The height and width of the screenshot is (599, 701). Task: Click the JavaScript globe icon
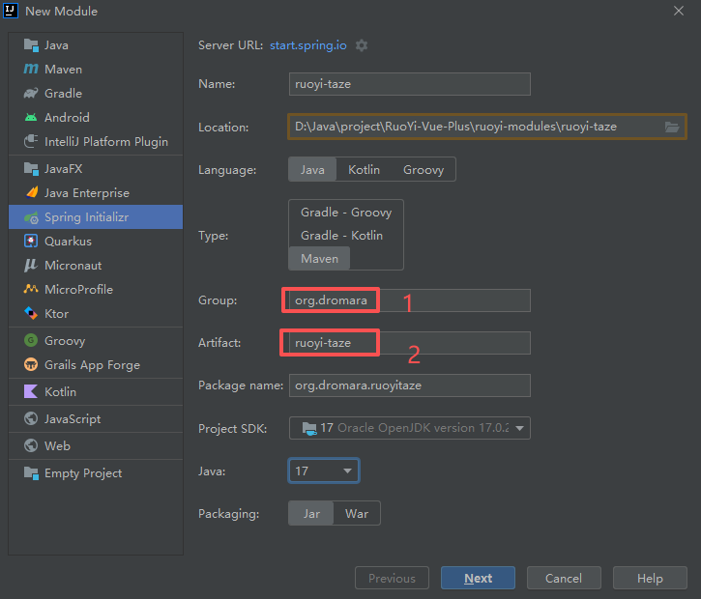coord(31,418)
